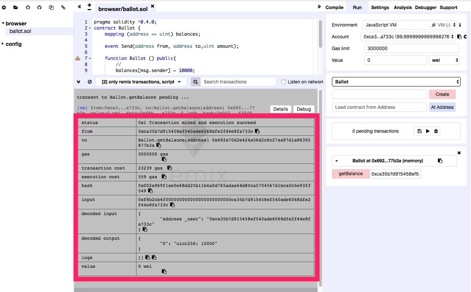The height and width of the screenshot is (292, 471).
Task: Open the Debugger tab
Action: pyautogui.click(x=426, y=7)
